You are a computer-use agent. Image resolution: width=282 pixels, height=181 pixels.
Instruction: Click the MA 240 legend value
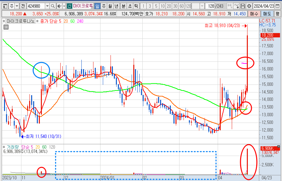point(80,21)
